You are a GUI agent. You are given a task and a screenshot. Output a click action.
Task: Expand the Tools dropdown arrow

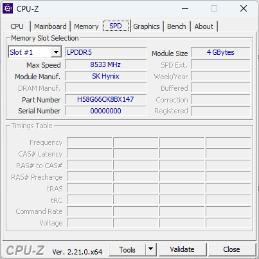tap(151, 249)
